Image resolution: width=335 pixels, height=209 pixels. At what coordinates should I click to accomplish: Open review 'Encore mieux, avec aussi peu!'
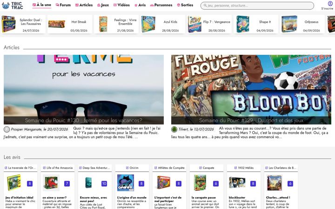94,199
